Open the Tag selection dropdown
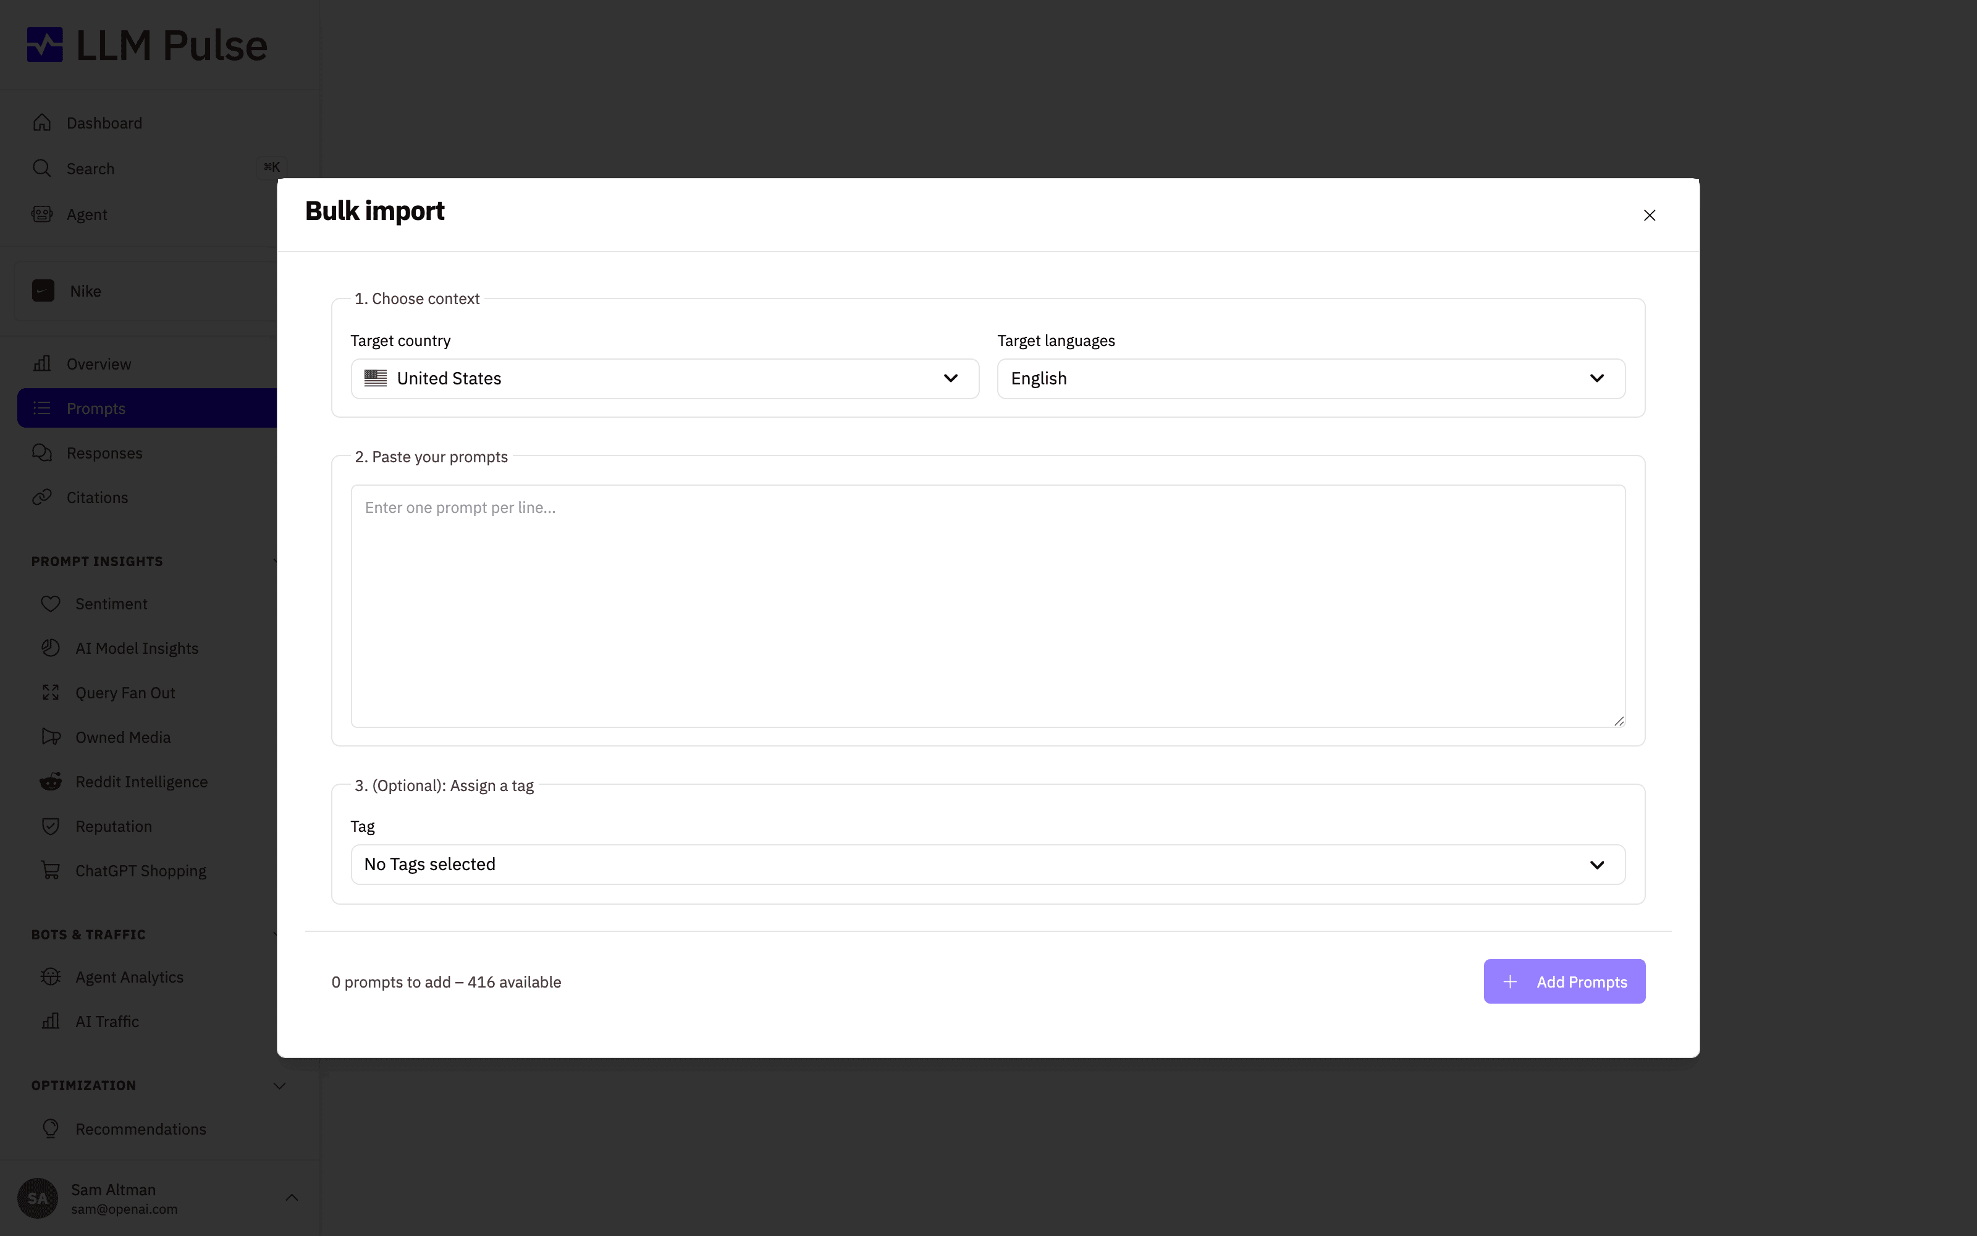Image resolution: width=1977 pixels, height=1236 pixels. (988, 865)
